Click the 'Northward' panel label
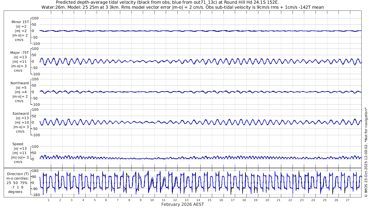369x210 pixels. click(20, 83)
